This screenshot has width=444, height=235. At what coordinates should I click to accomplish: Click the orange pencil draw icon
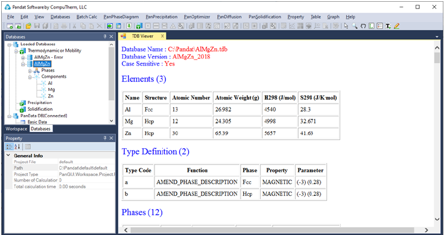point(396,26)
